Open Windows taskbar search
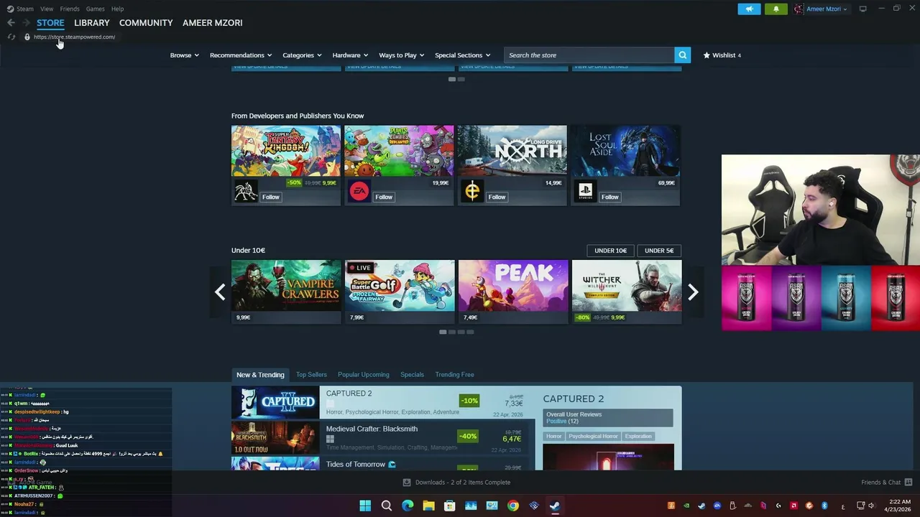Viewport: 920px width, 517px height. point(387,506)
